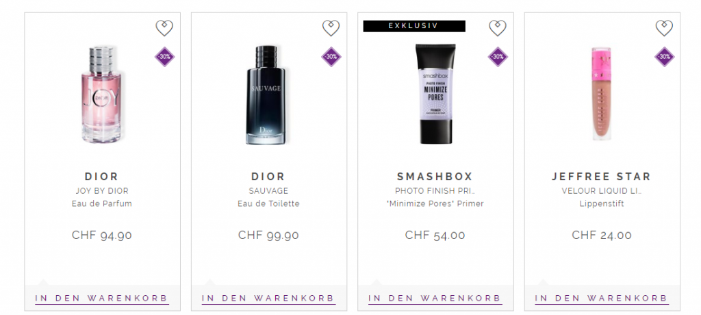View the Smashbox Minimize Pores tube image
Image resolution: width=701 pixels, height=315 pixels.
[x=435, y=94]
